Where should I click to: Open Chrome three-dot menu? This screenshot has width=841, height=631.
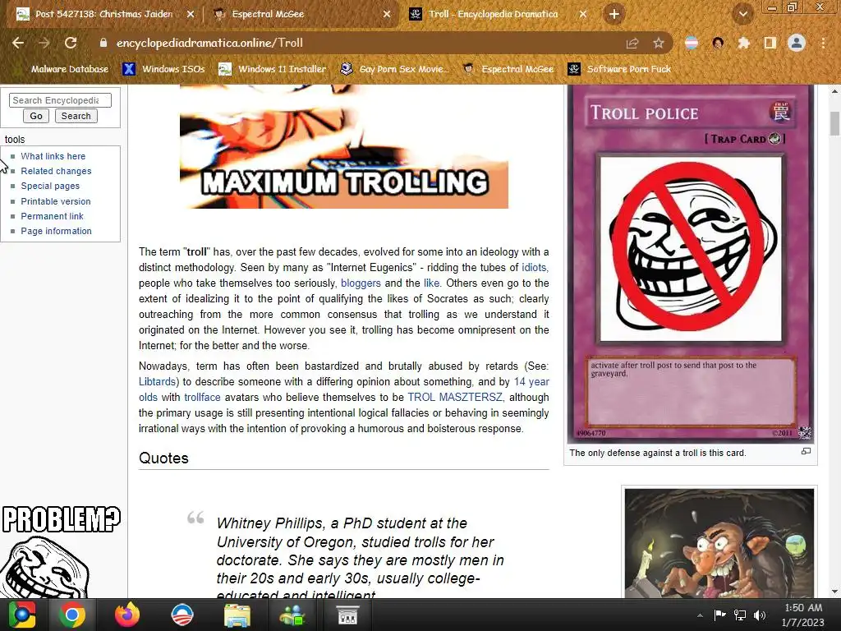(823, 43)
